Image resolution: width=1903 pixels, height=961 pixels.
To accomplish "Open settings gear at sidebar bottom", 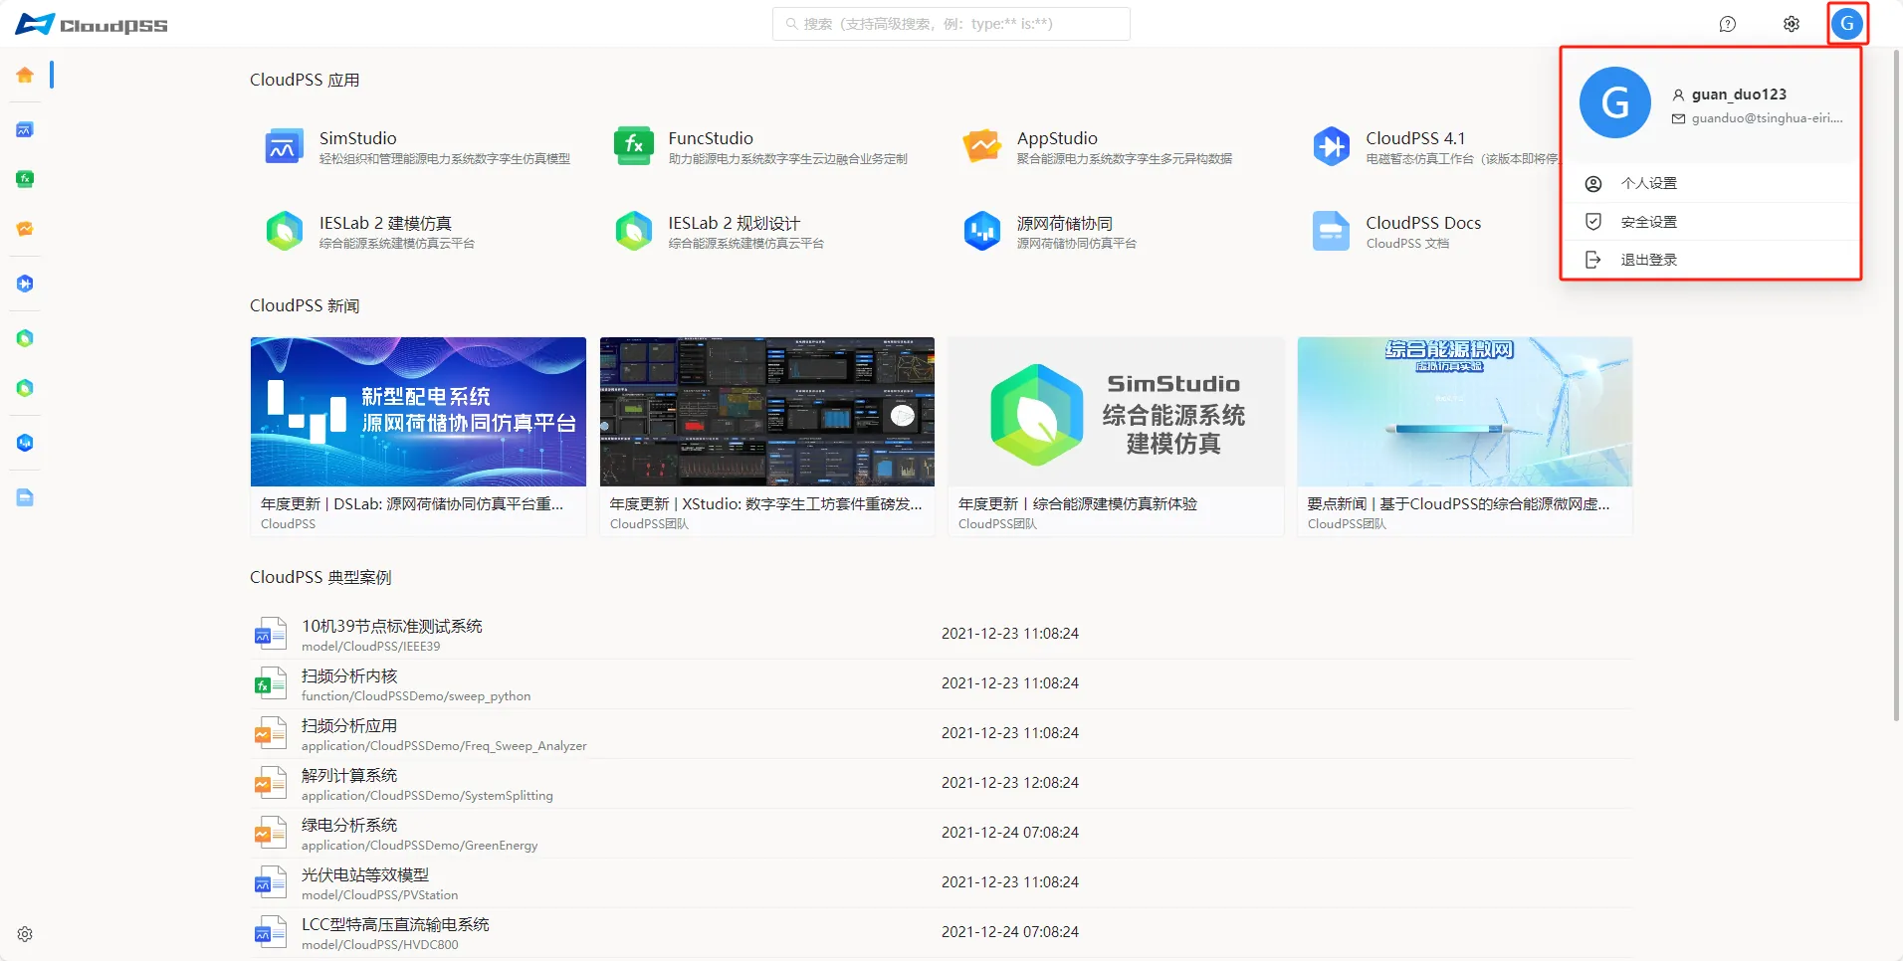I will tap(25, 934).
